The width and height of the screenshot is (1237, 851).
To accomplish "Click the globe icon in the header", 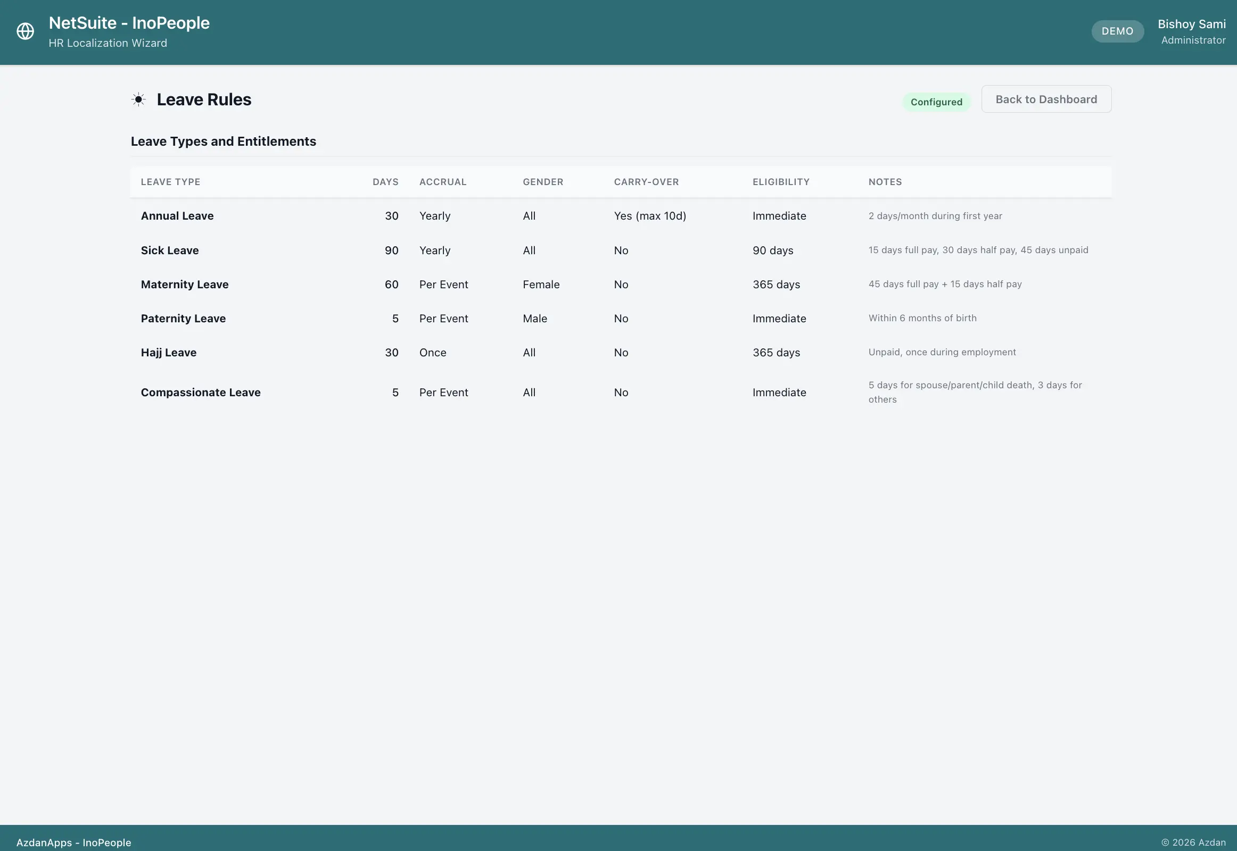I will 25,31.
